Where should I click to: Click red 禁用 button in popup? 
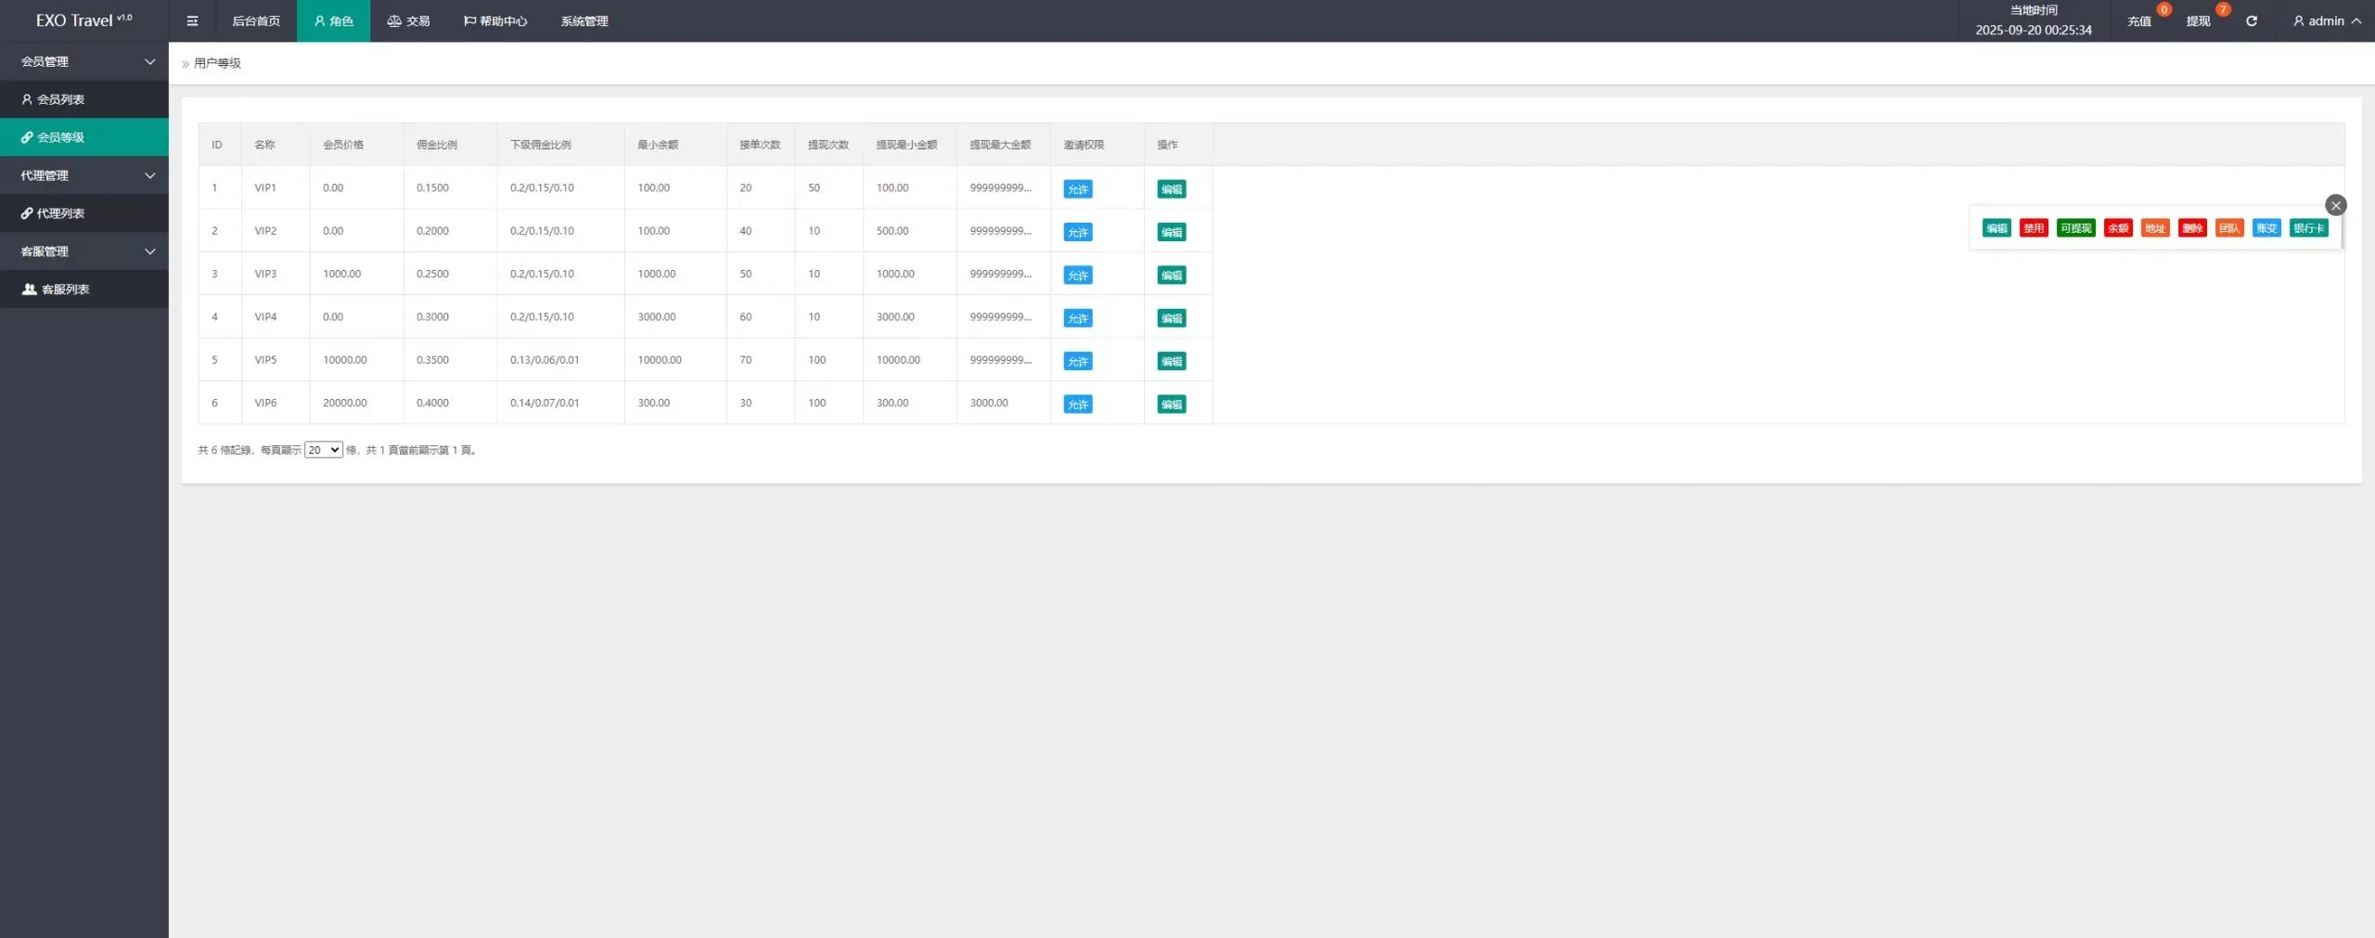pos(2034,228)
